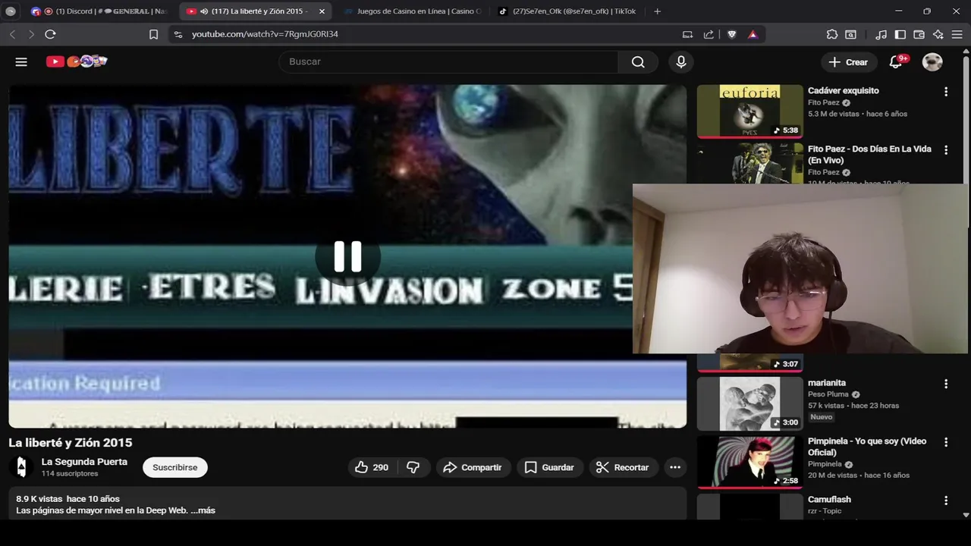
Task: Switch to the Discord GENERAL tab
Action: [99, 11]
